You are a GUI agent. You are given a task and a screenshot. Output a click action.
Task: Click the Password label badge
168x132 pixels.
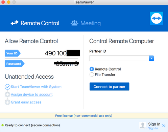coord(15,64)
